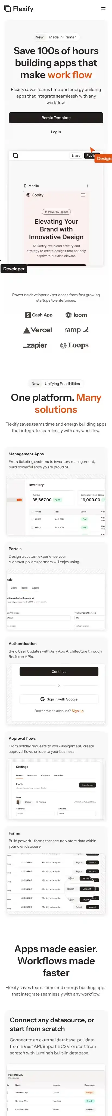Screen dimensions: 112x1116
Task: Click the 'Power by Framer' pill
Action: tap(56, 212)
